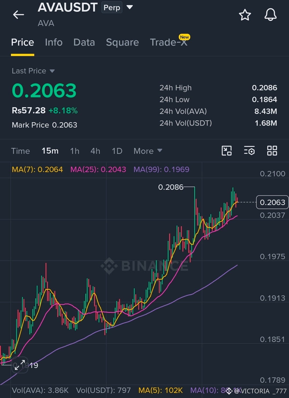This screenshot has height=398, width=289.
Task: Tap the 24h High label
Action: click(176, 88)
